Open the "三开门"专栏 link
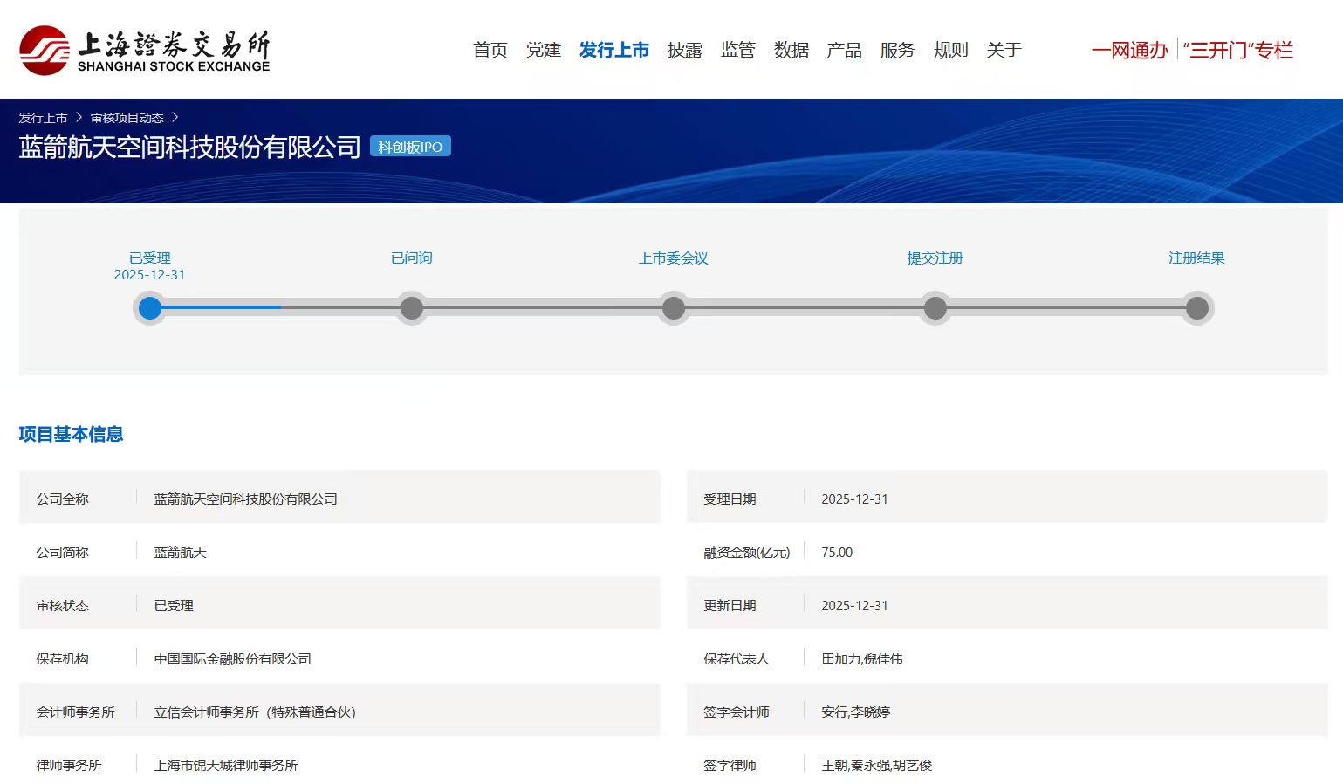This screenshot has width=1343, height=784. pos(1237,51)
